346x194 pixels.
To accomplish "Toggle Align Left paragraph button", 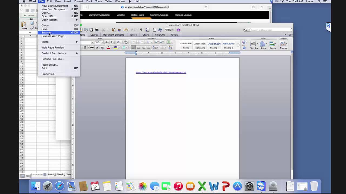I will [133, 47].
